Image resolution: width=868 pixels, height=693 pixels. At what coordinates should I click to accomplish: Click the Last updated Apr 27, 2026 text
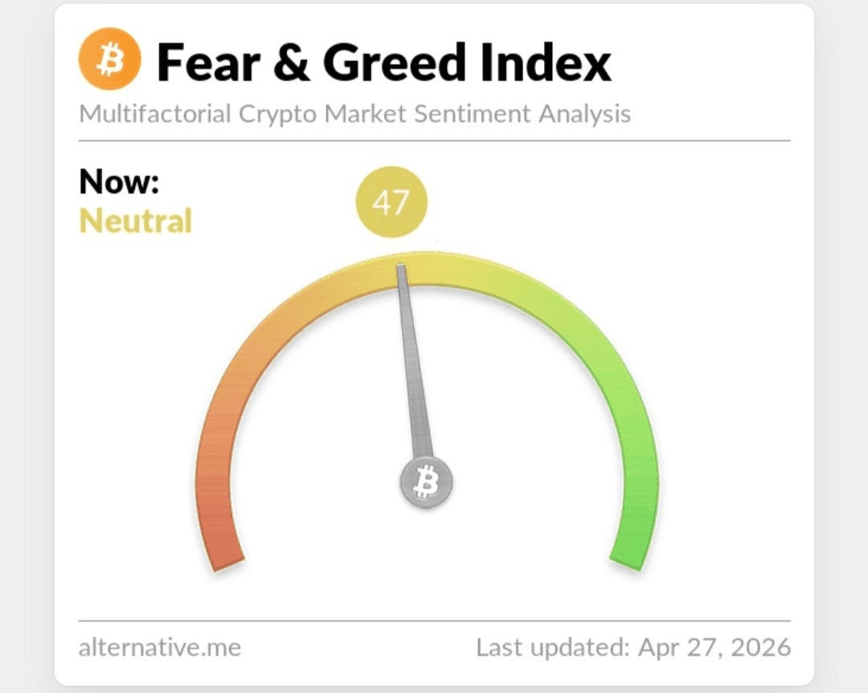tap(633, 646)
